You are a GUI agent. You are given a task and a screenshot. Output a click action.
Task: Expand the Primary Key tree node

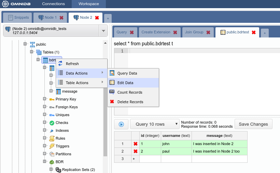tap(44, 99)
